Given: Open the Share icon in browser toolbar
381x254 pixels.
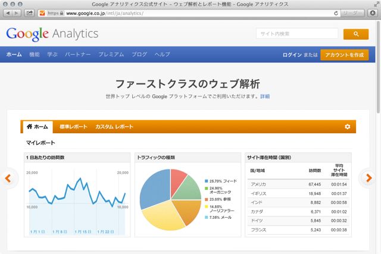Looking at the screenshot, I should coord(29,13).
